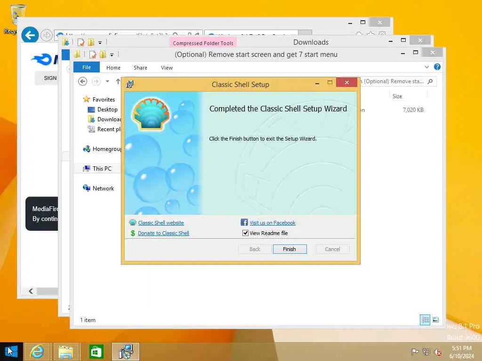The height and width of the screenshot is (361, 482).
Task: Open the Quick Access Toolbar dropdown in front Explorer
Action: coord(112,55)
